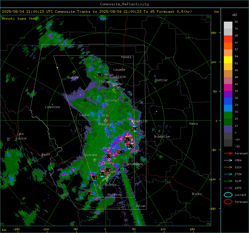Viewport: 249px width, 233px height.
Task: Click the Ponoka city label
Action: 126,57
